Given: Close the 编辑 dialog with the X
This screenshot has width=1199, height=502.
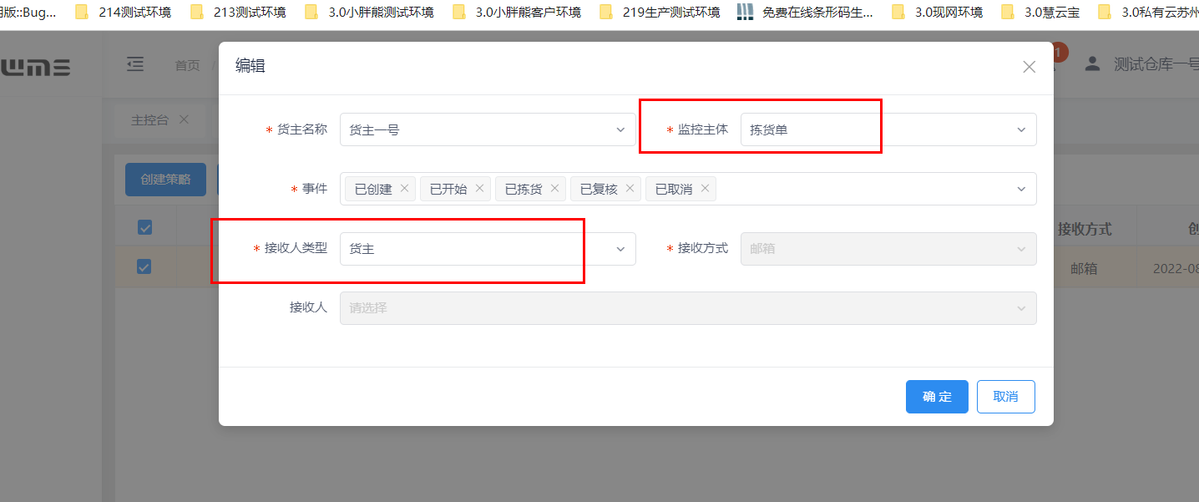Looking at the screenshot, I should click(x=1029, y=67).
